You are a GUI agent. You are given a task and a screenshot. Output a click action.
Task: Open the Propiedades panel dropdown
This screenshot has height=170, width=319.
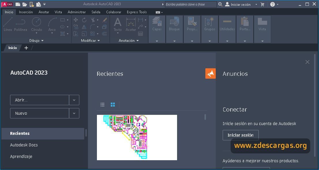192,41
